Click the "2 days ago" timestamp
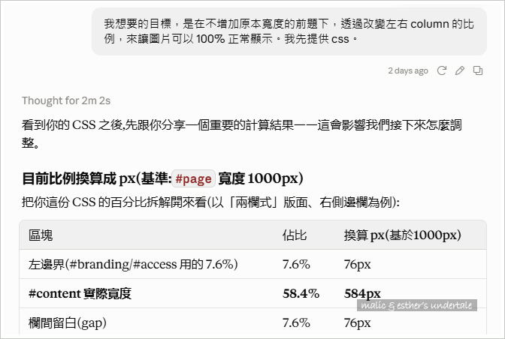 pos(408,70)
